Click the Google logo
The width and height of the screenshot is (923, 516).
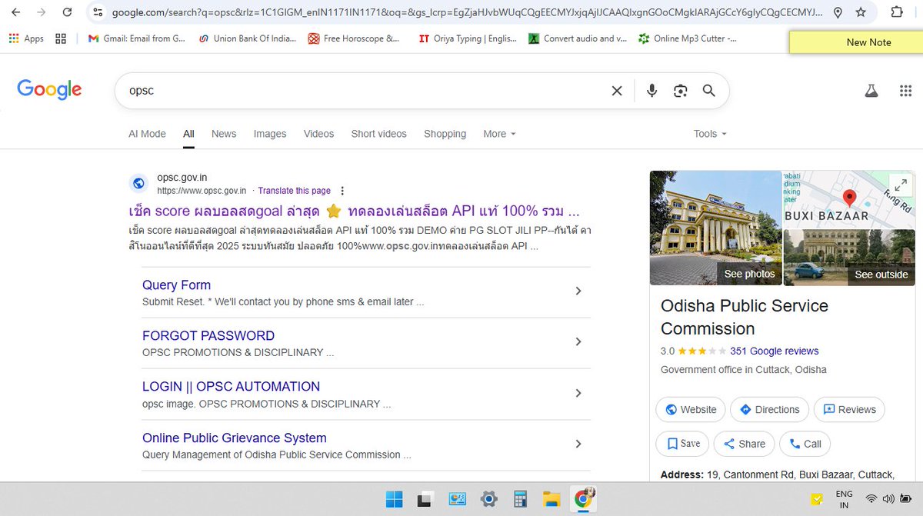point(49,90)
